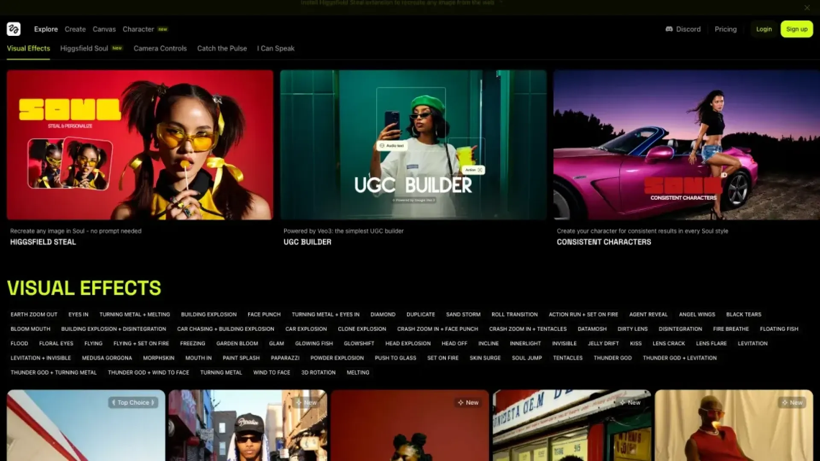Choose the THUNDER GOD effect tag
820x461 pixels.
pos(612,358)
